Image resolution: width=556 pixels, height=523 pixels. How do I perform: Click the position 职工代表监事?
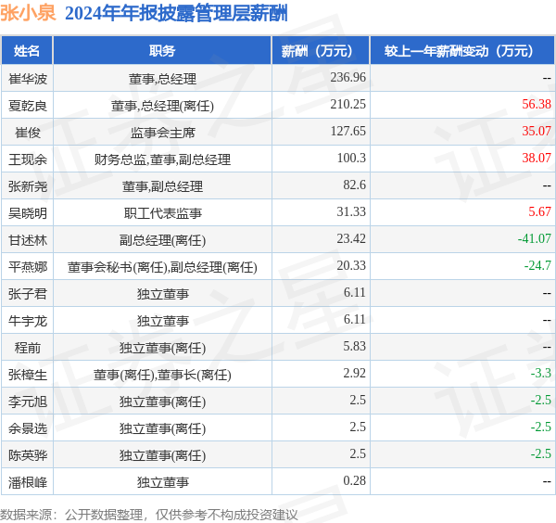[x=162, y=213]
